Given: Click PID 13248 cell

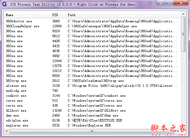Looking at the screenshot, I should tap(57, 110).
